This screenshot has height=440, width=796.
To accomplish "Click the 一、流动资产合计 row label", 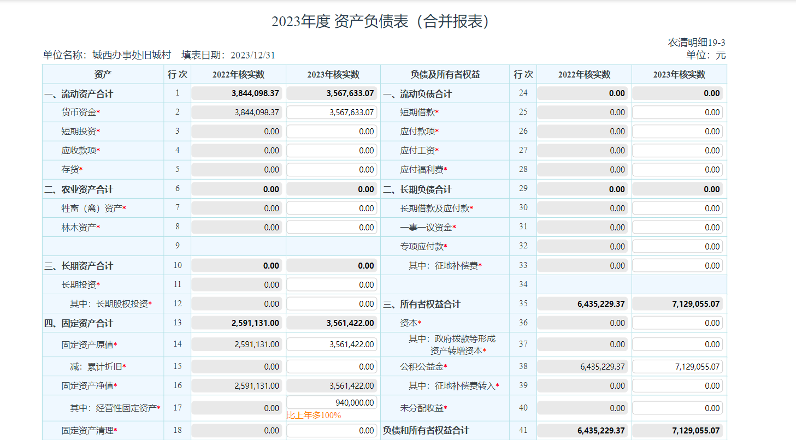I will (79, 94).
